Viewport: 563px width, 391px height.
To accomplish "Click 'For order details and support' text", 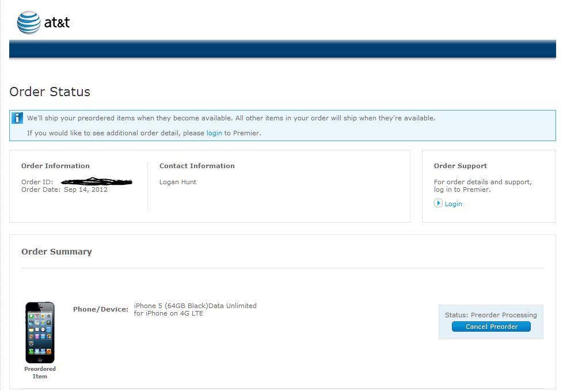I will 482,182.
